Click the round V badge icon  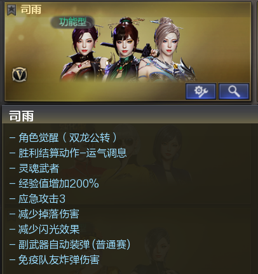(20, 74)
